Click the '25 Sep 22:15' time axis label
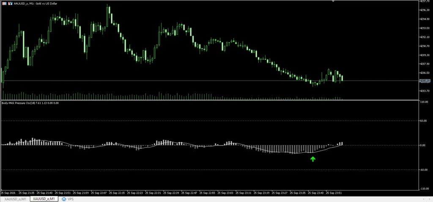This screenshot has width=433, height=202. (117, 193)
